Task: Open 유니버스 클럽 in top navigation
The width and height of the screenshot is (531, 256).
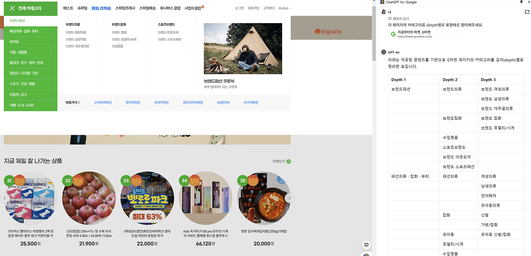Action: pyautogui.click(x=170, y=8)
